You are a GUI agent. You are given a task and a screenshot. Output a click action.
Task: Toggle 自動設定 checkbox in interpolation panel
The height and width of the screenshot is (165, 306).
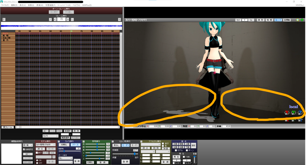click(24, 149)
